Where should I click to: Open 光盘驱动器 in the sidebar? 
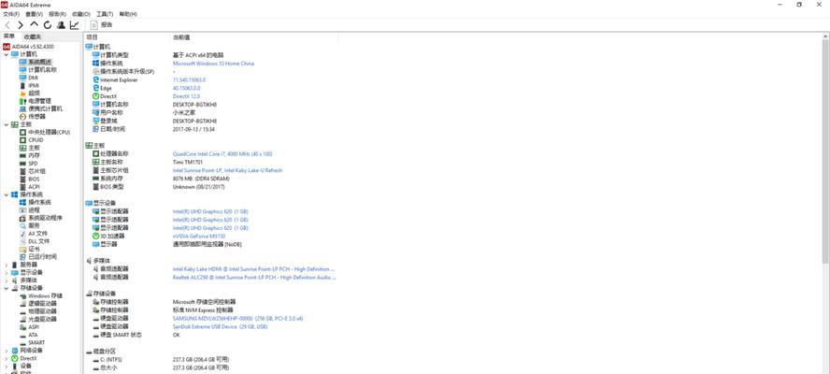42,319
